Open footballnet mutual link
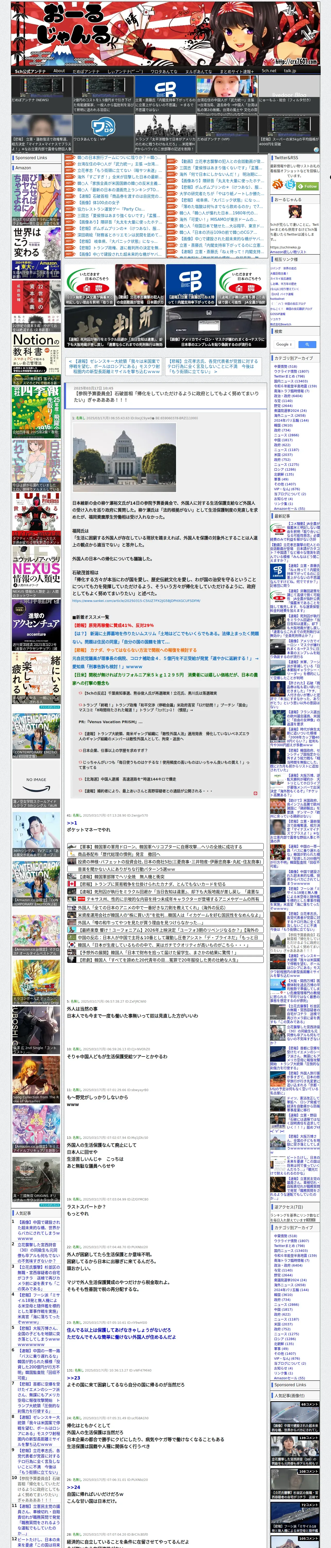 click(x=278, y=299)
